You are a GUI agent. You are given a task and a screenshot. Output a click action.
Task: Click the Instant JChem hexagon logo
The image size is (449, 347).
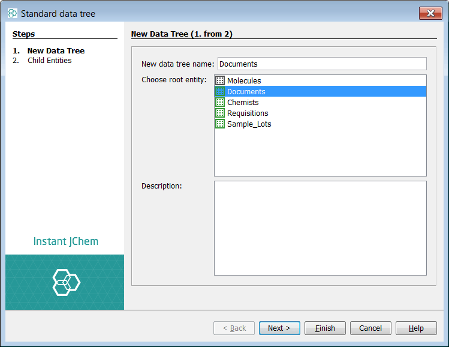pyautogui.click(x=66, y=282)
